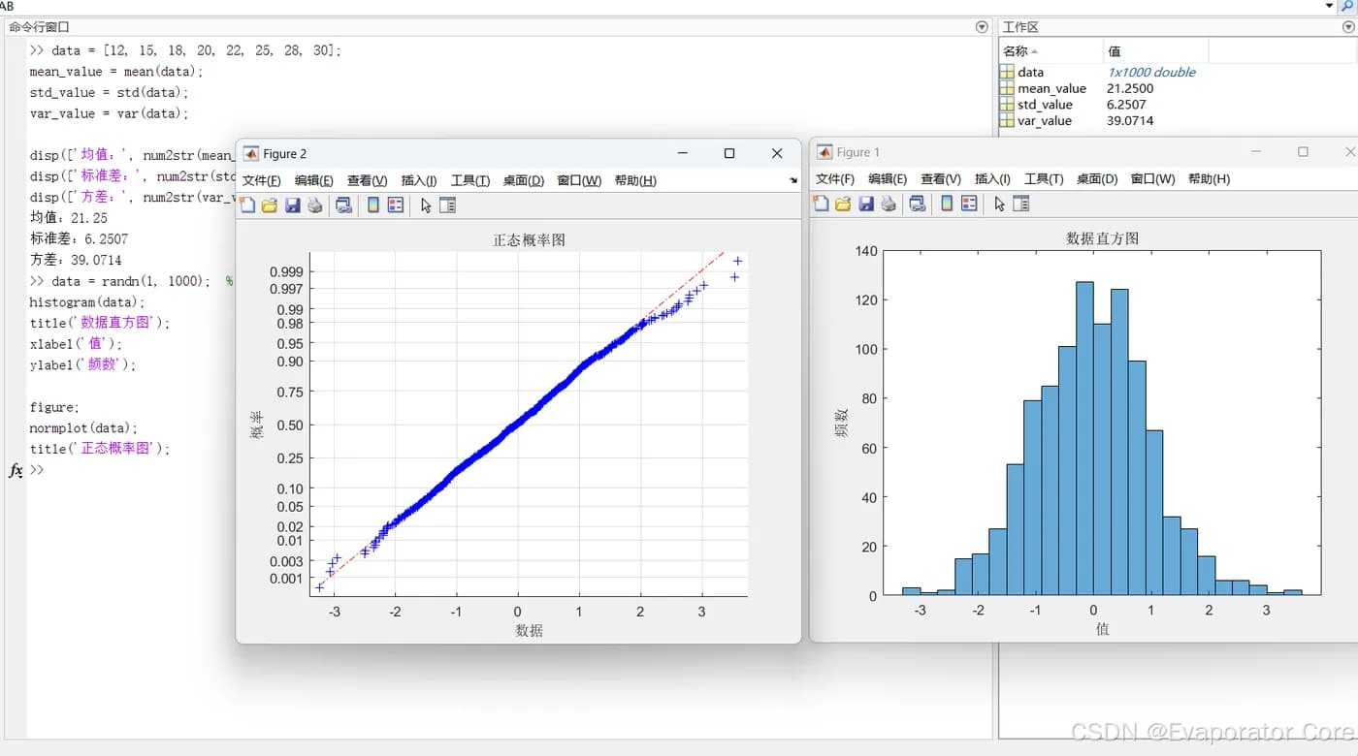Toggle Insert Colorbar in Figure 2 toolbar
The image size is (1358, 756).
[372, 205]
